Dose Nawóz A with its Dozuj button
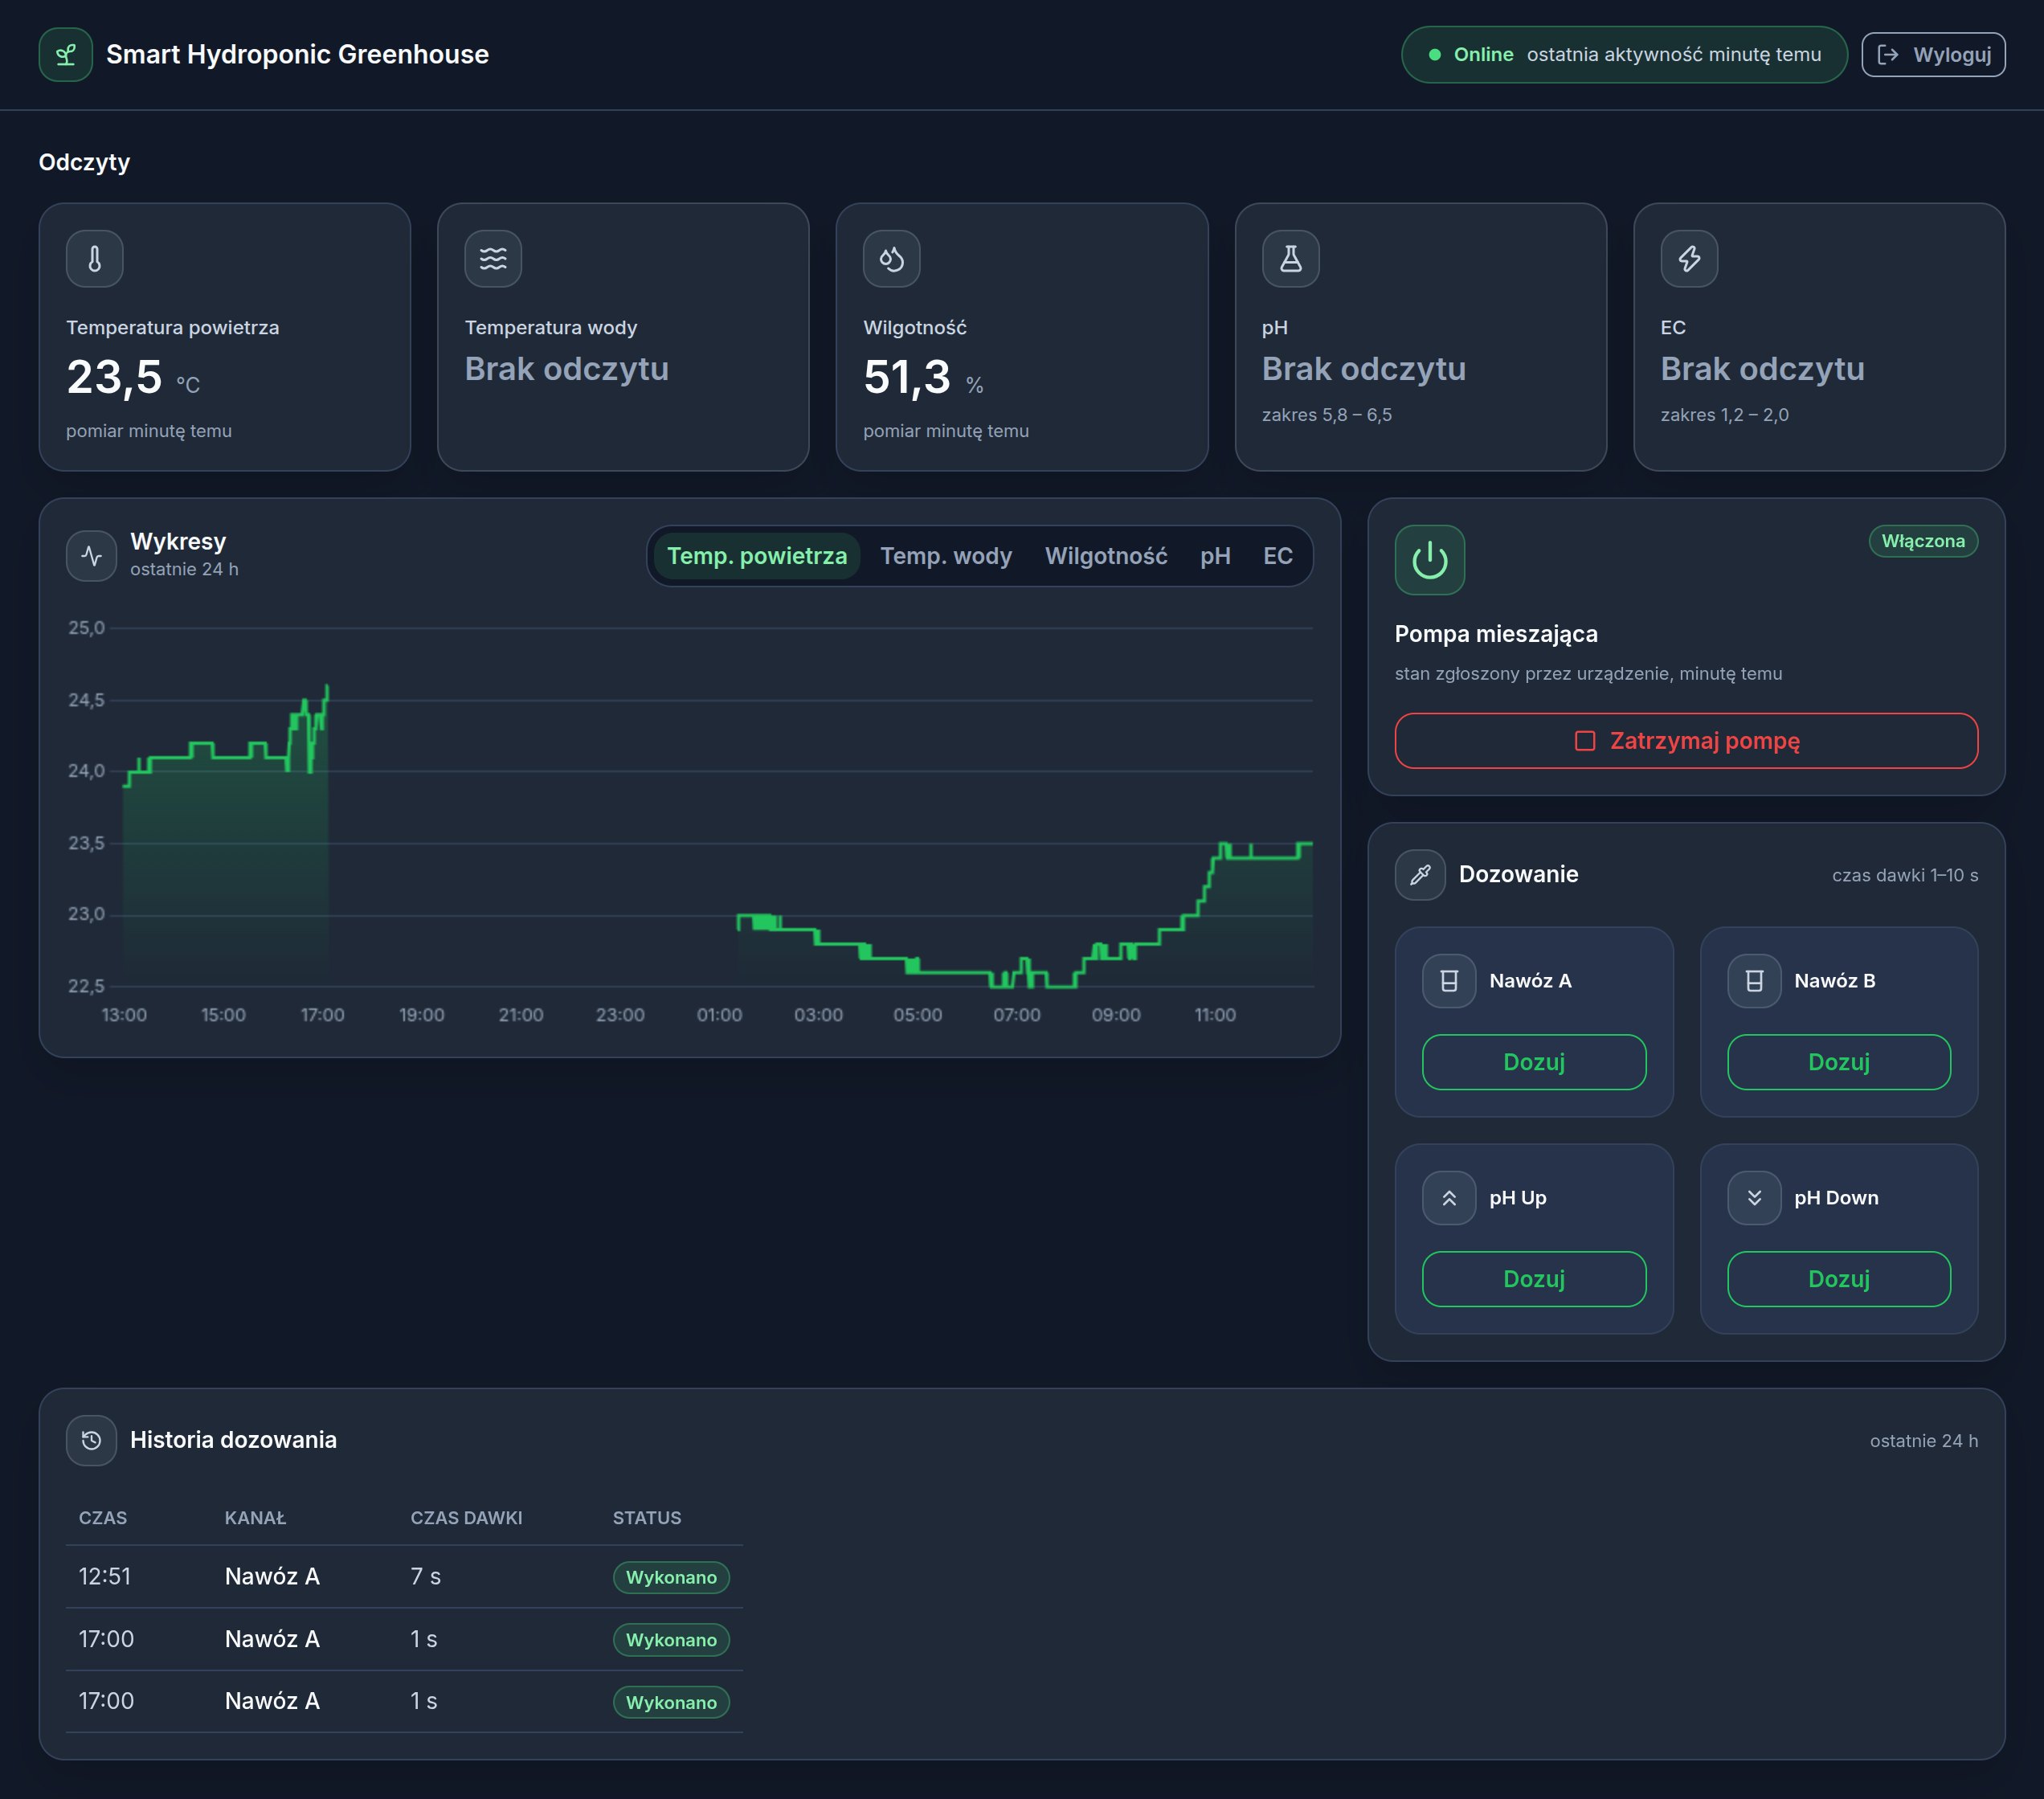This screenshot has width=2044, height=1799. (1534, 1062)
